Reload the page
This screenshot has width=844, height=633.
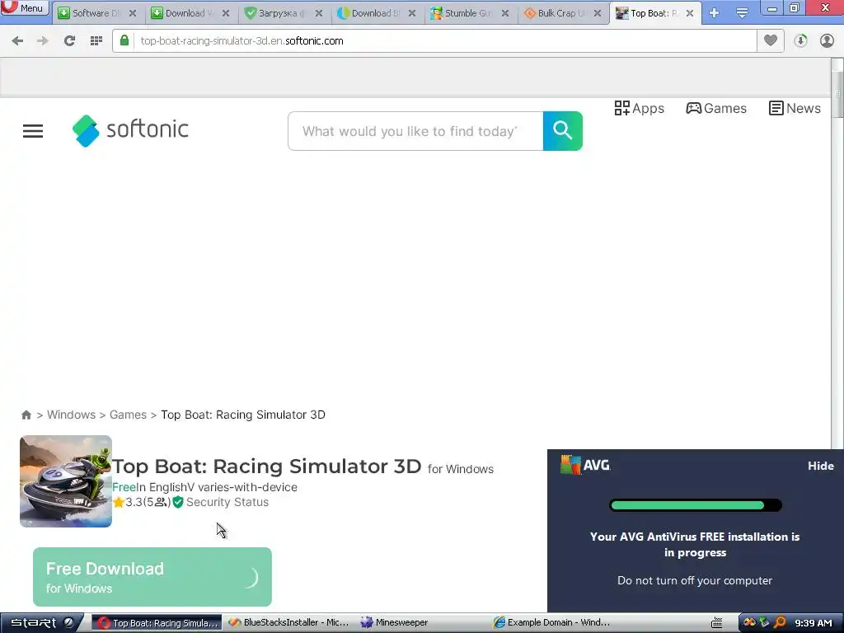point(69,41)
